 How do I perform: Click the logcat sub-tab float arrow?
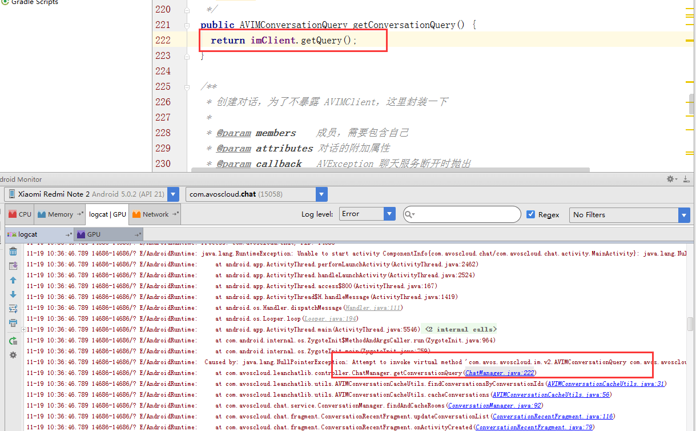click(x=68, y=234)
